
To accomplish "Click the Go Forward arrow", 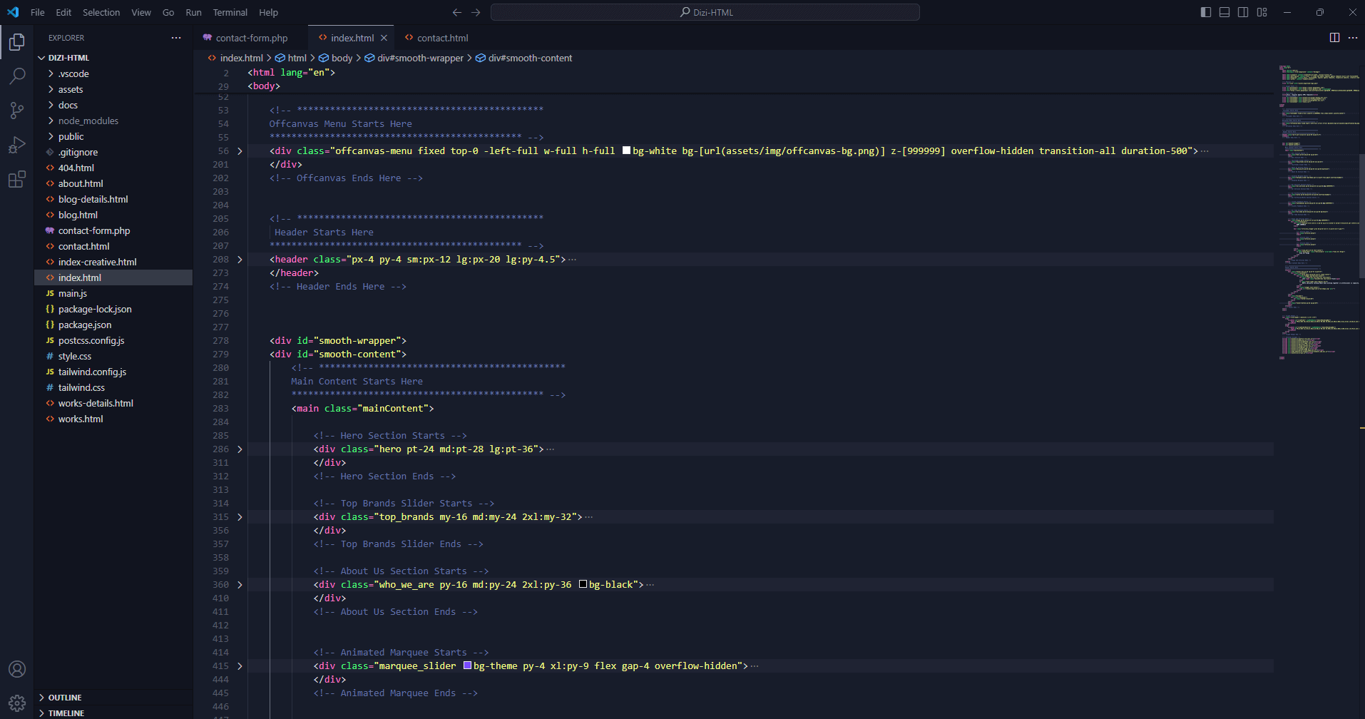I will pyautogui.click(x=476, y=12).
